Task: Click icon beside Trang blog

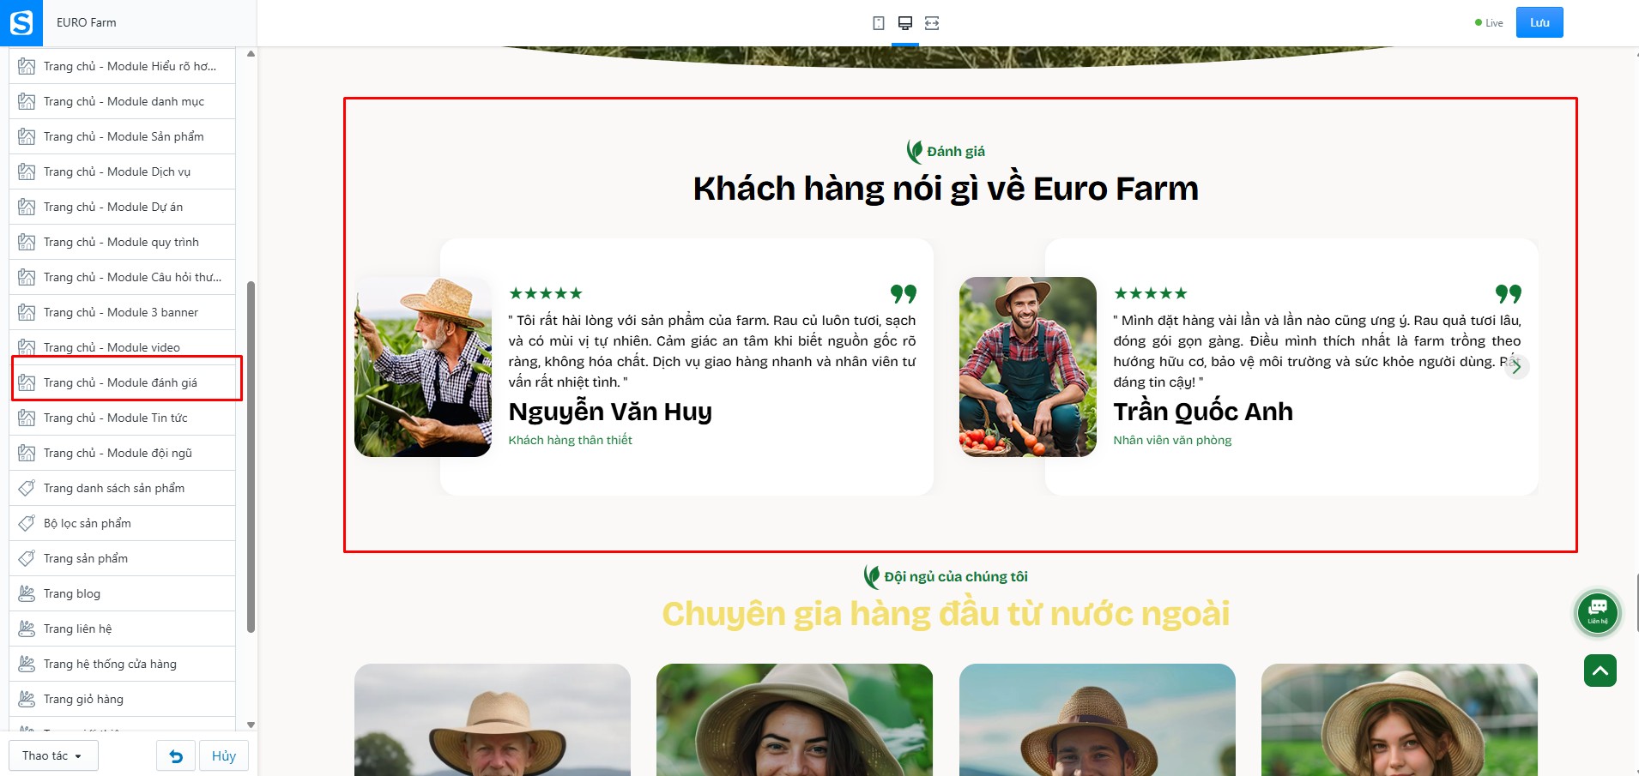Action: click(27, 593)
